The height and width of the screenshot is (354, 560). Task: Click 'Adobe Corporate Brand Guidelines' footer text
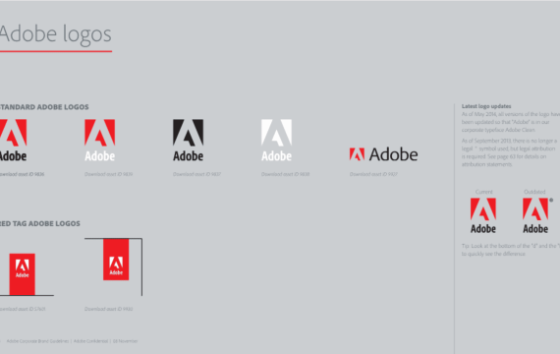pos(37,341)
